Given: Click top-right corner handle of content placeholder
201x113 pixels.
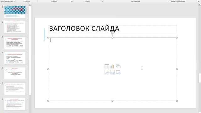Looking at the screenshot, I should point(177,38).
